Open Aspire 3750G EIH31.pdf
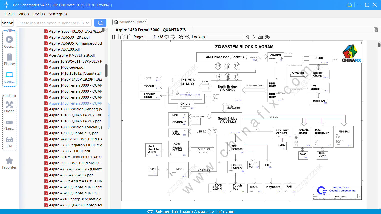This screenshot has height=214, width=381. 67,151
